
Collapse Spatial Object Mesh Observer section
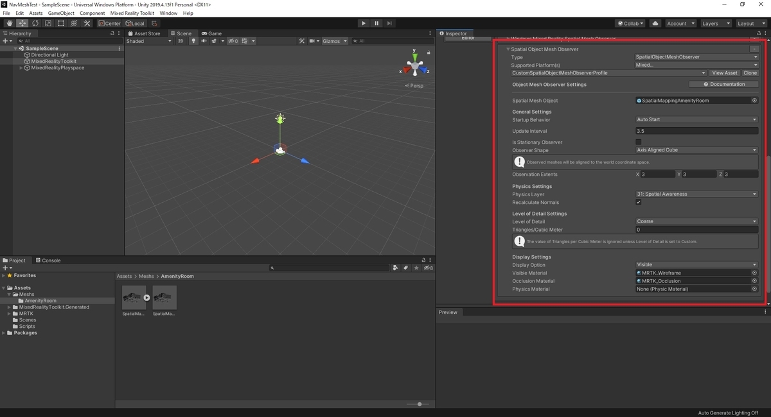508,49
